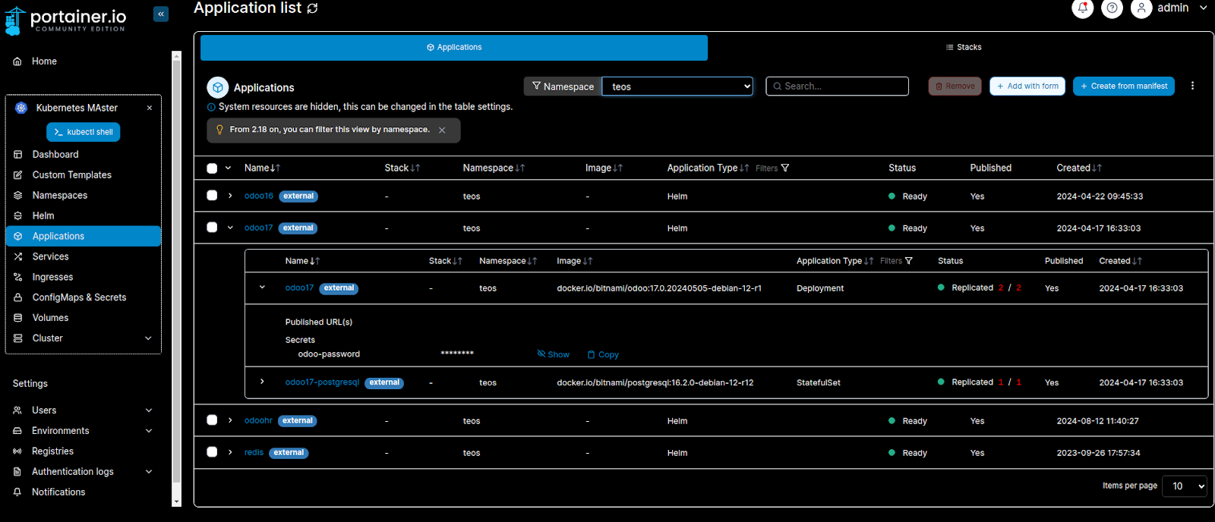Viewport: 1215px width, 522px height.
Task: Open the notifications bell icon
Action: point(1082,8)
